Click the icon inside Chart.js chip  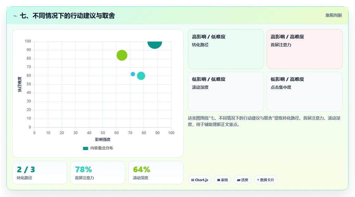(x=193, y=180)
